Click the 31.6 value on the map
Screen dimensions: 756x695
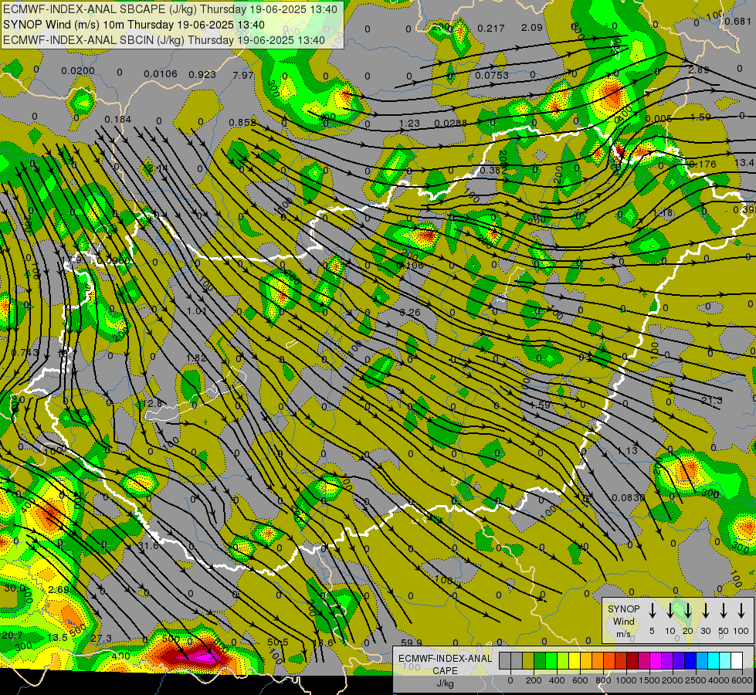[148, 545]
